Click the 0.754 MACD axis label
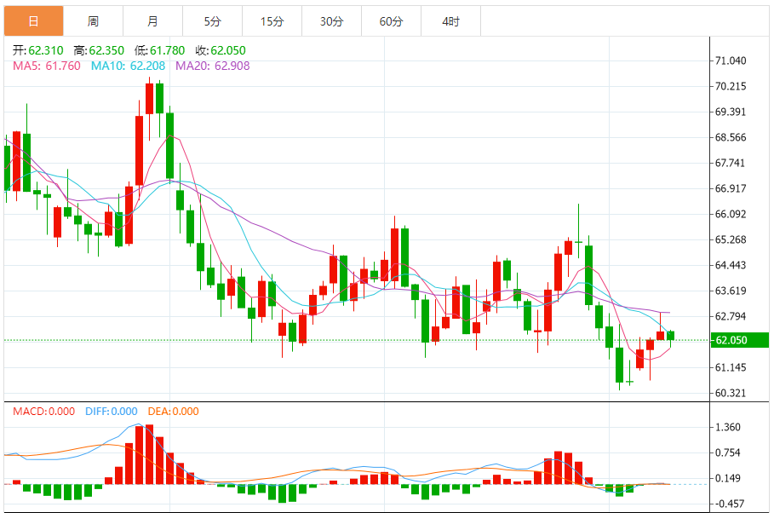This screenshot has width=774, height=513. pyautogui.click(x=728, y=452)
